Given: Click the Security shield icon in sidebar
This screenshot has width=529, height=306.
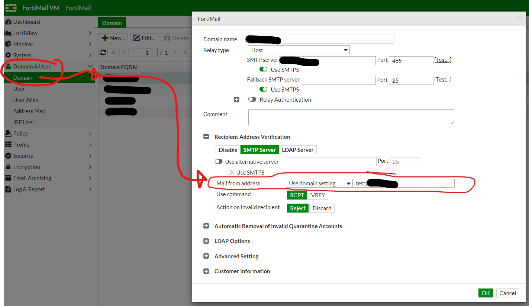Looking at the screenshot, I should [8, 156].
